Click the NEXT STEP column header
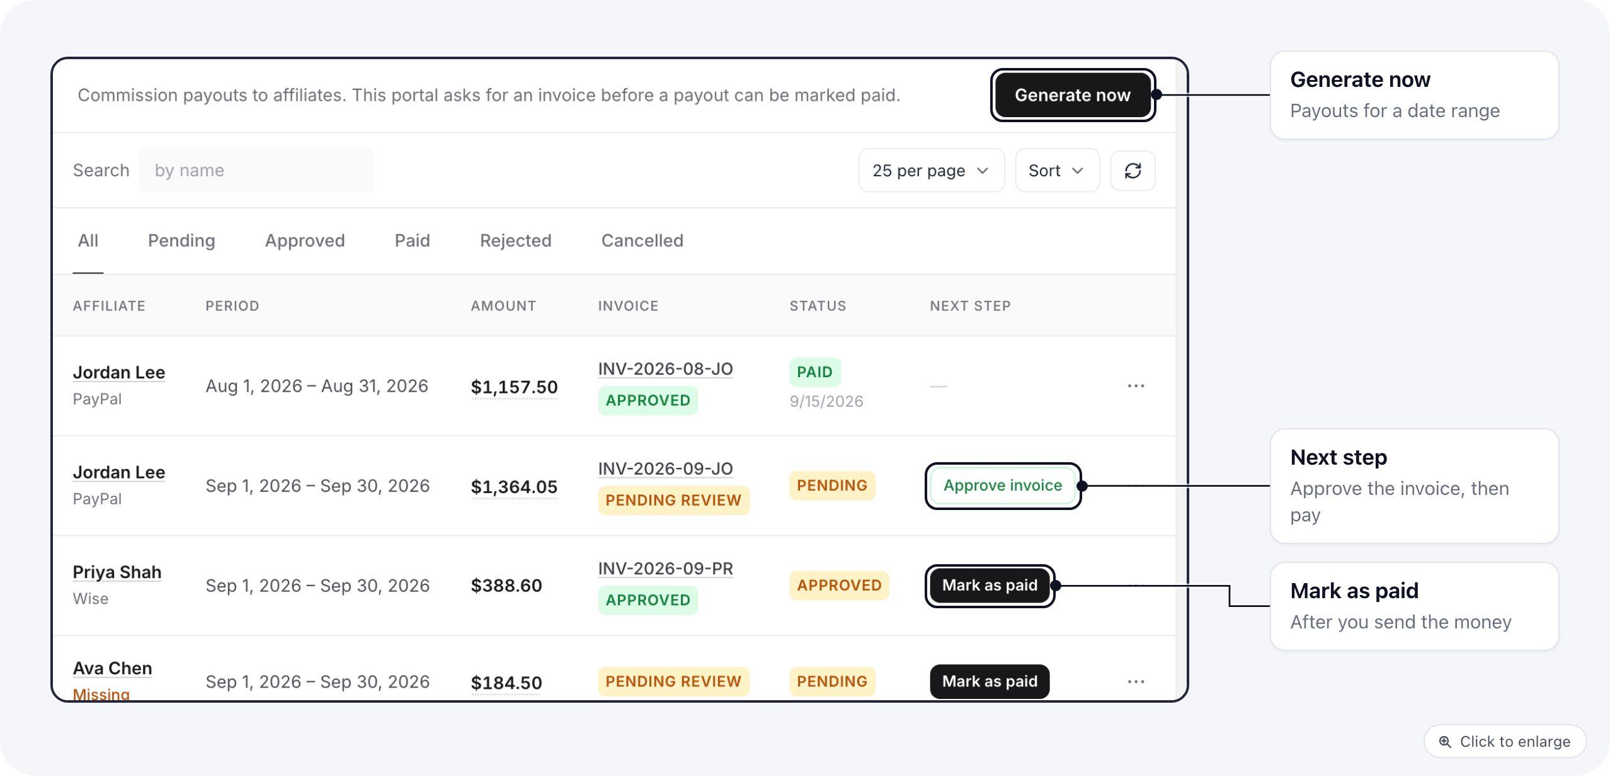Screen dimensions: 1610x777 point(970,306)
